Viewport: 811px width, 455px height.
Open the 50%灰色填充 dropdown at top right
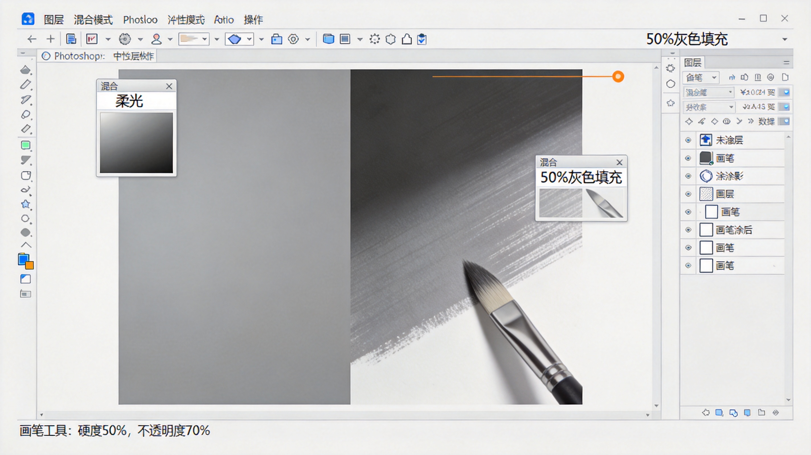pos(785,39)
